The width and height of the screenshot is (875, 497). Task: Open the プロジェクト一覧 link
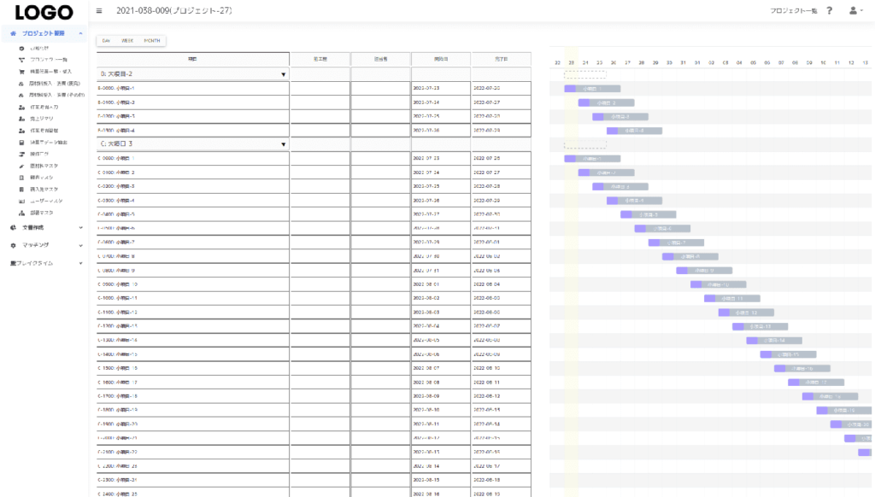[x=793, y=10]
